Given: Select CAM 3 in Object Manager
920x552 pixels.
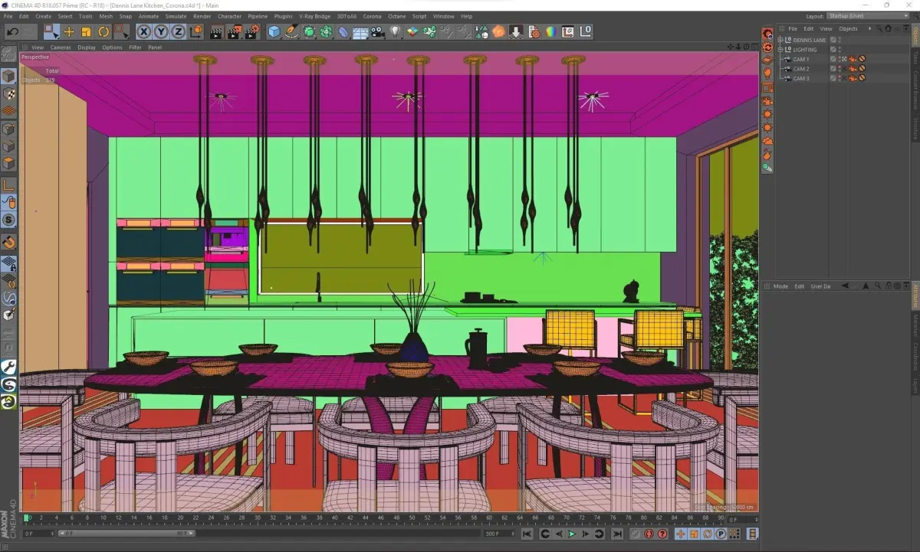Looking at the screenshot, I should pyautogui.click(x=801, y=78).
